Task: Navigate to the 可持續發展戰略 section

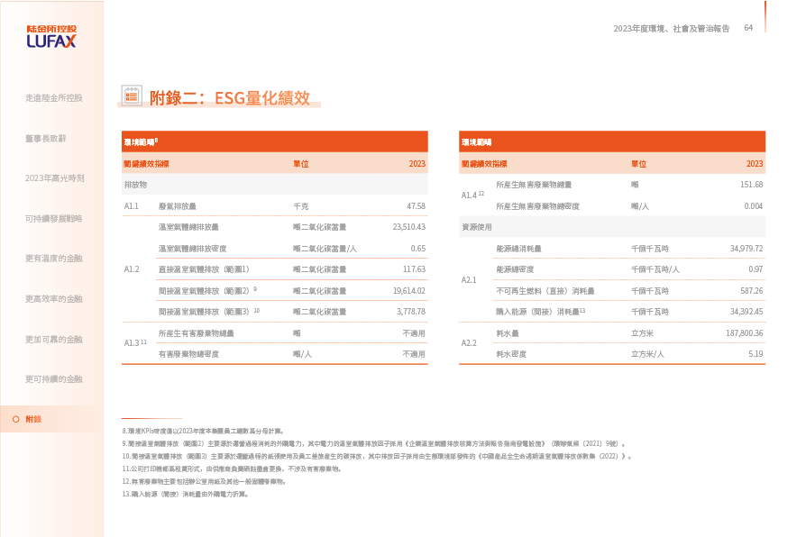Action: point(54,218)
